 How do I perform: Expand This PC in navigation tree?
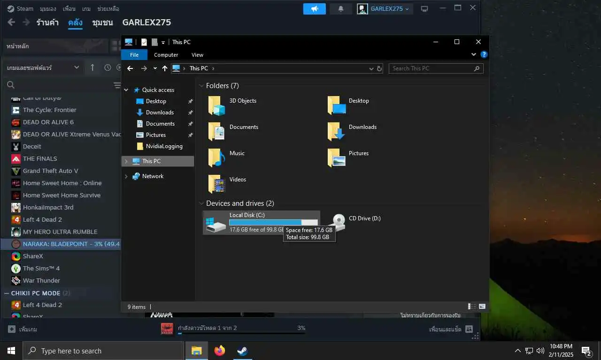(x=126, y=161)
